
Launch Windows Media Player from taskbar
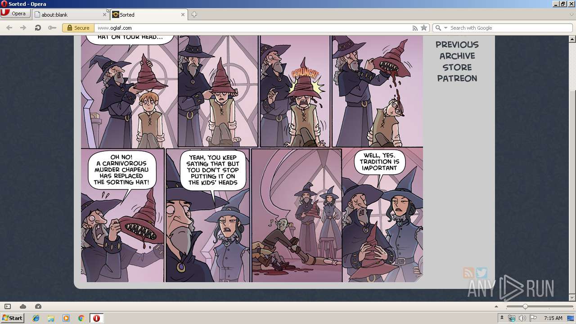pos(66,318)
